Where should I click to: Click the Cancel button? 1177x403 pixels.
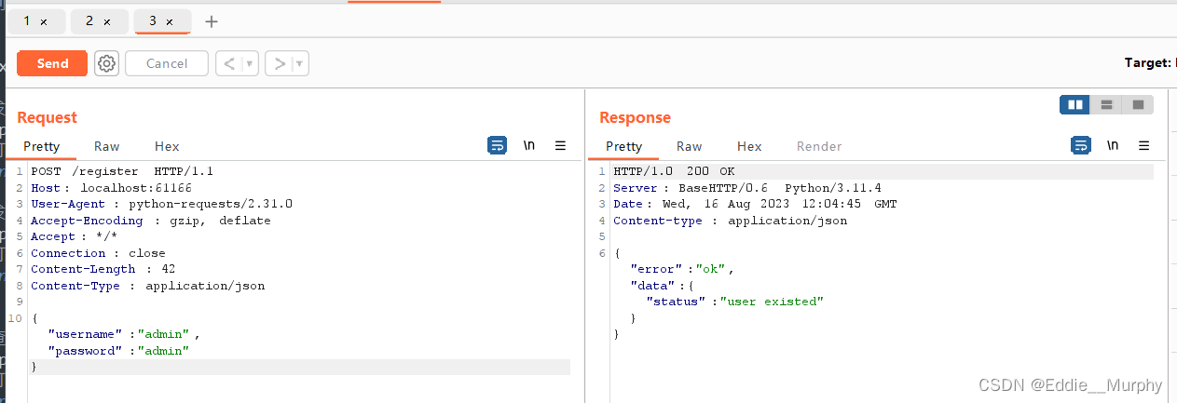[x=167, y=63]
